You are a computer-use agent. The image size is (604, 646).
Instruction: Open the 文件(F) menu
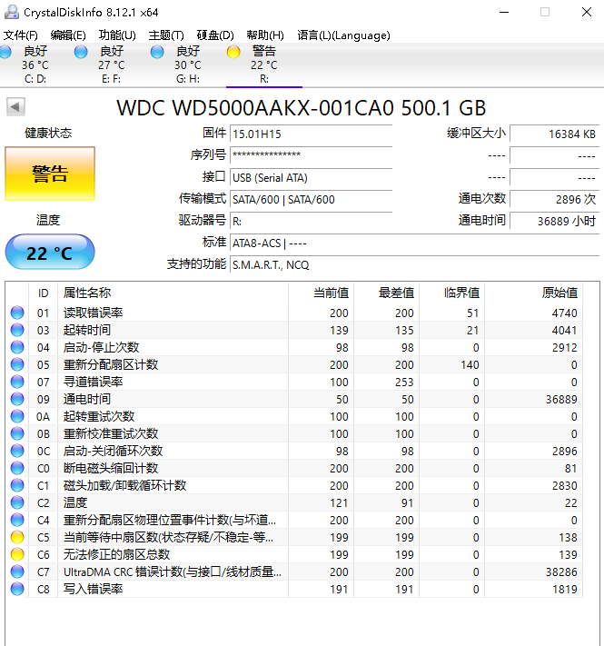[20, 35]
